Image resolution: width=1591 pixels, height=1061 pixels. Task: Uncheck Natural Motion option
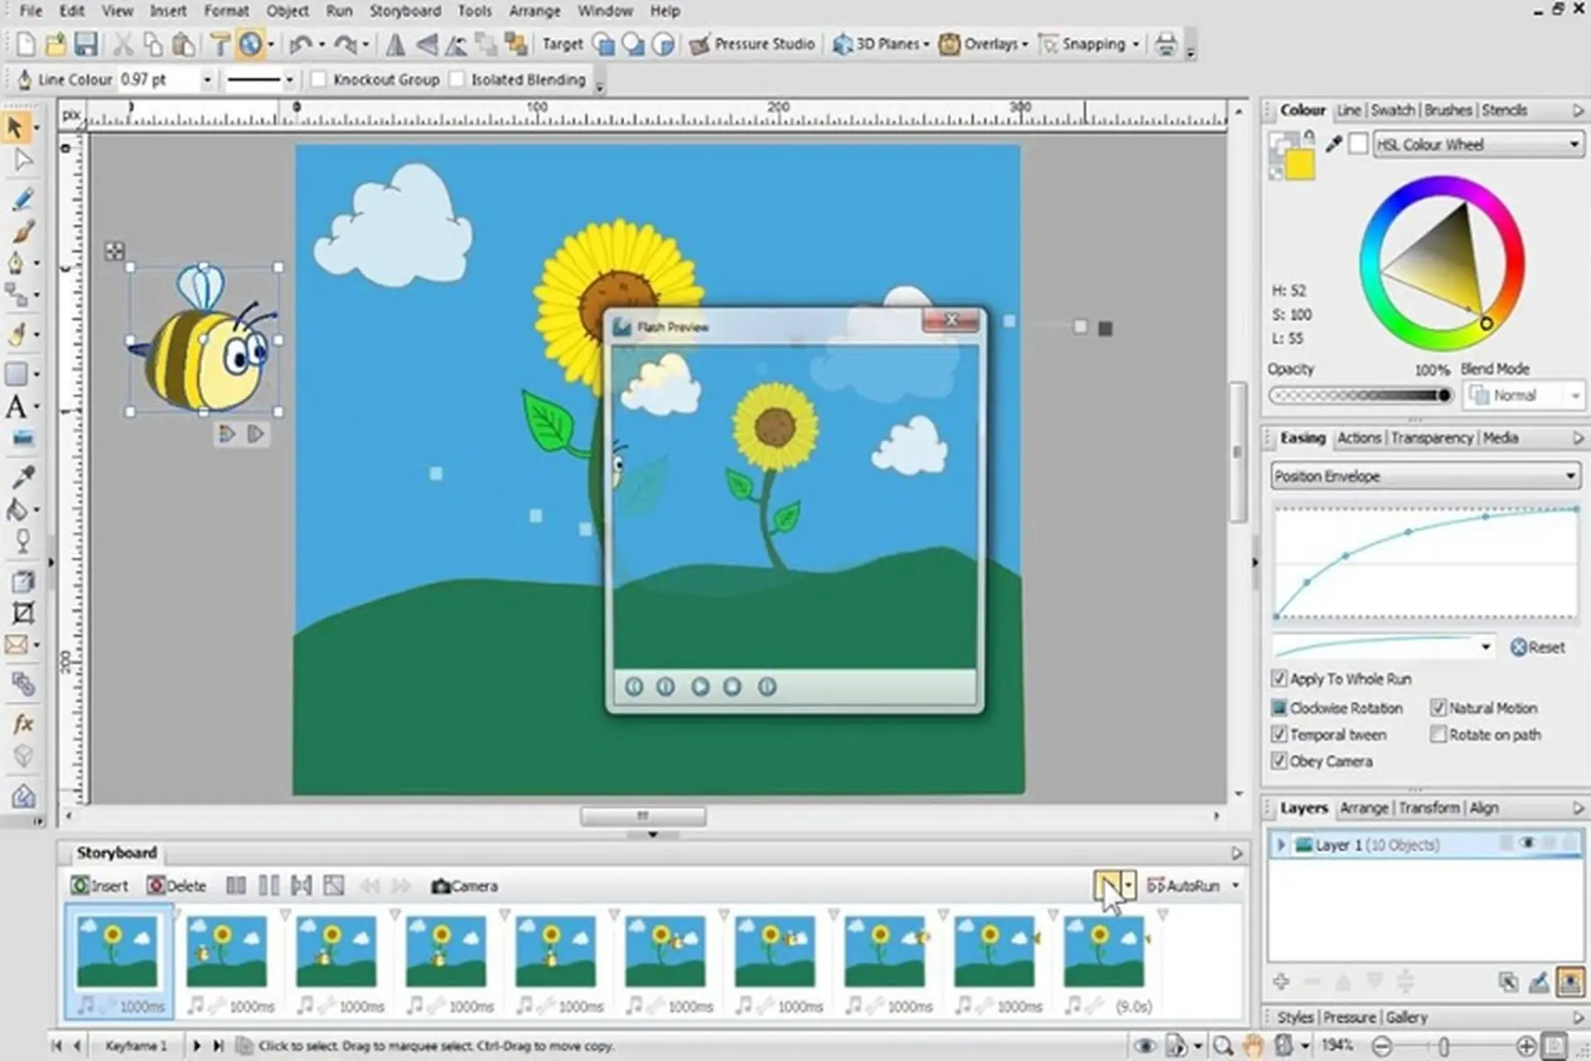tap(1439, 708)
